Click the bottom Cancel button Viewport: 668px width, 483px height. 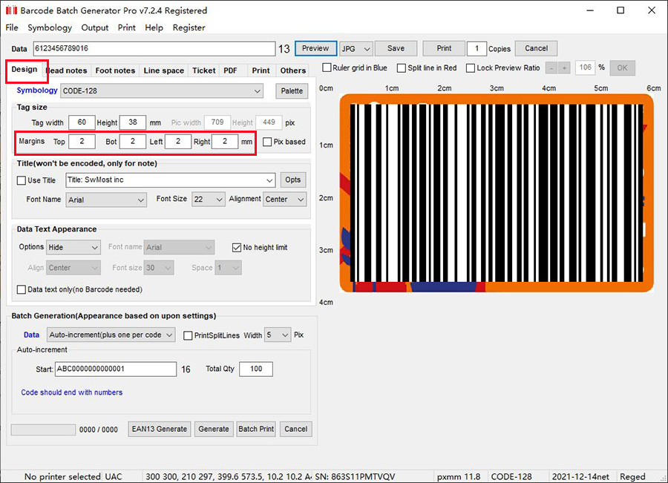(x=295, y=429)
